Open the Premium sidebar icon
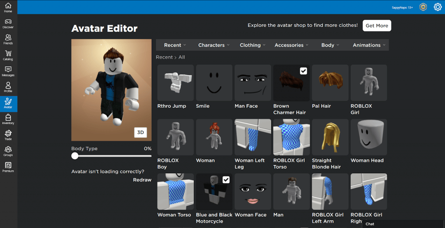The image size is (445, 228). tap(8, 167)
